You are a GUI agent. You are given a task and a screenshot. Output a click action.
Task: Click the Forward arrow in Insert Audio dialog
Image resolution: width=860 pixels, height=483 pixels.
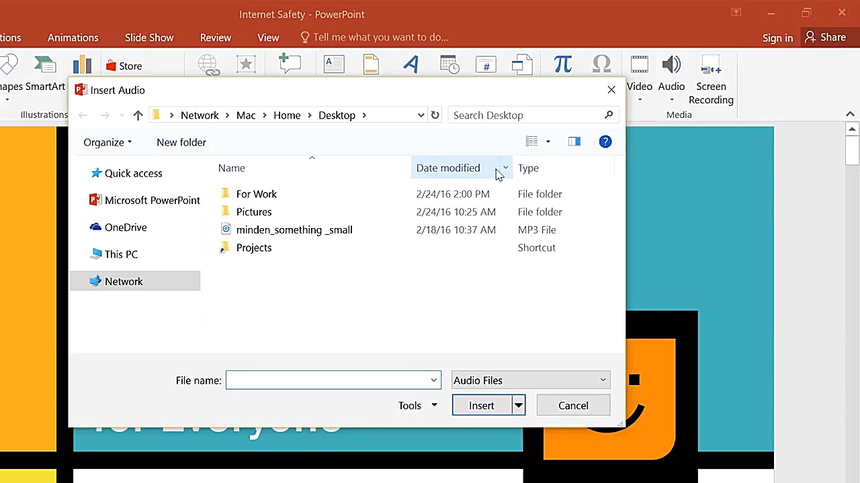(105, 115)
